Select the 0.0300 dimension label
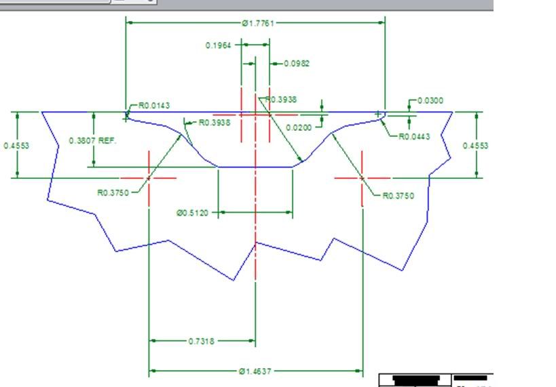Screen dimensions: 556x387 click(x=430, y=100)
